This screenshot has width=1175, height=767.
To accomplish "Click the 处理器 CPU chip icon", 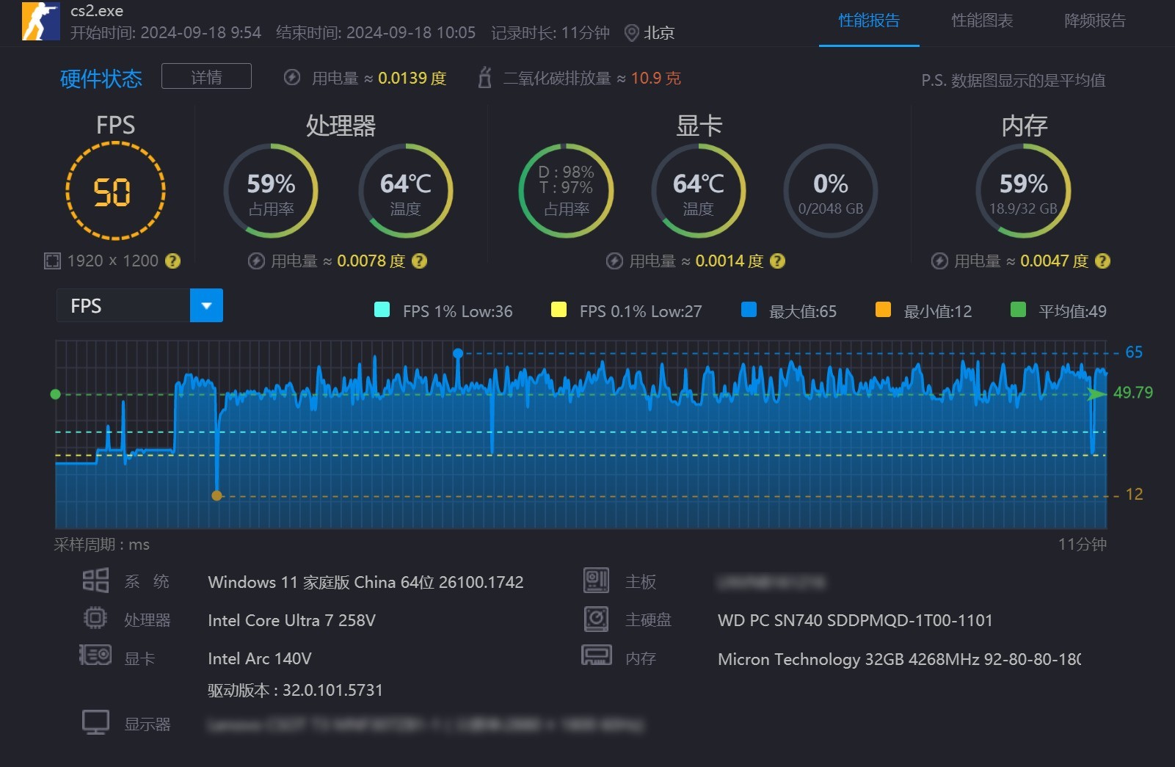I will point(96,619).
